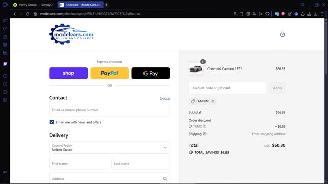Viewport: 328px width, 184px height.
Task: Remove the TAMO10 discount code tag
Action: pos(213,101)
